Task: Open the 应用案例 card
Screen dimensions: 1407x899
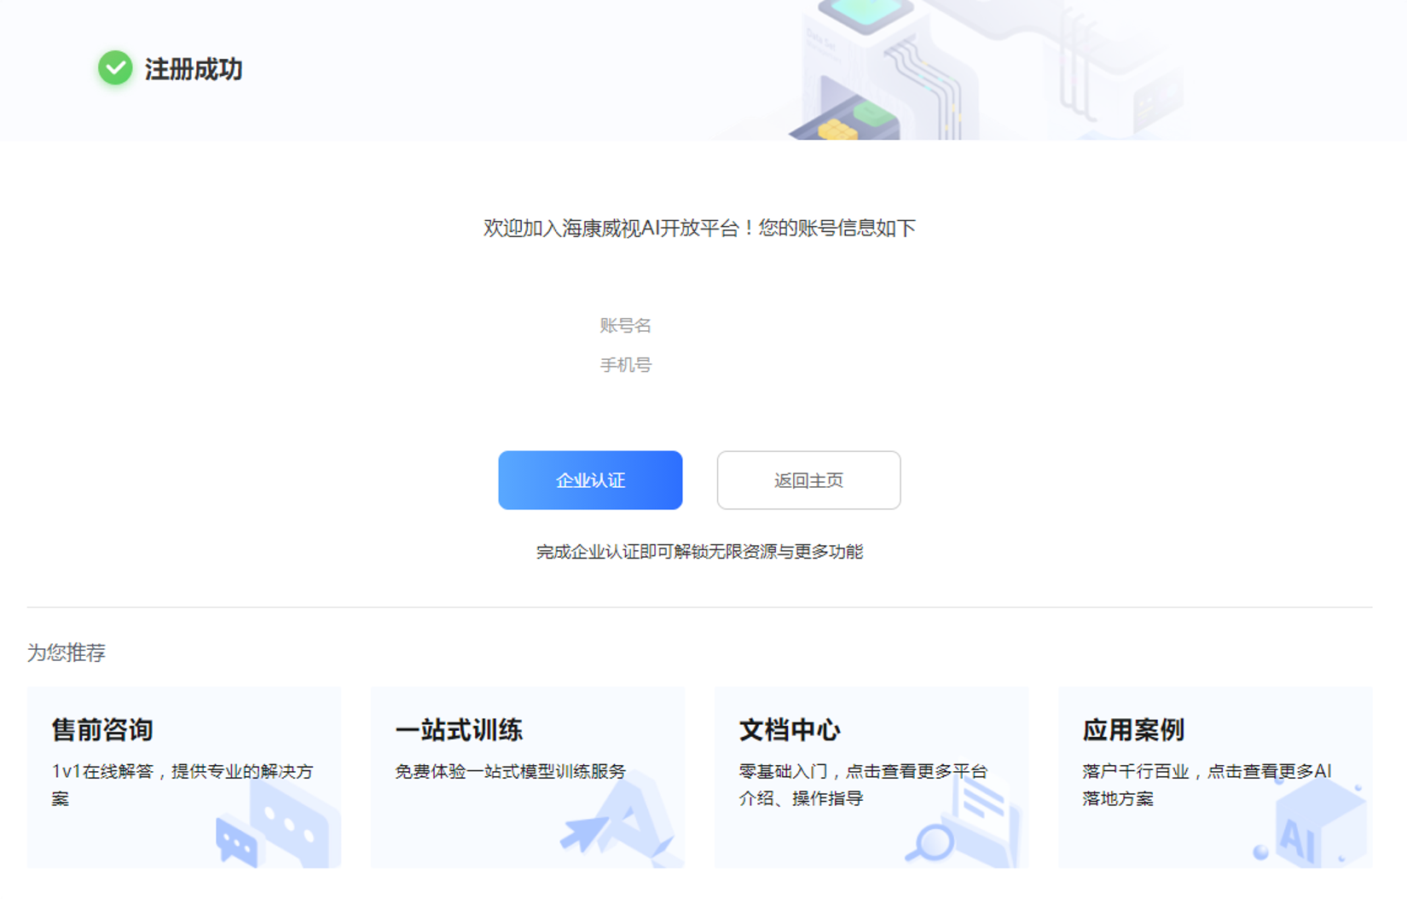Action: click(x=1215, y=777)
